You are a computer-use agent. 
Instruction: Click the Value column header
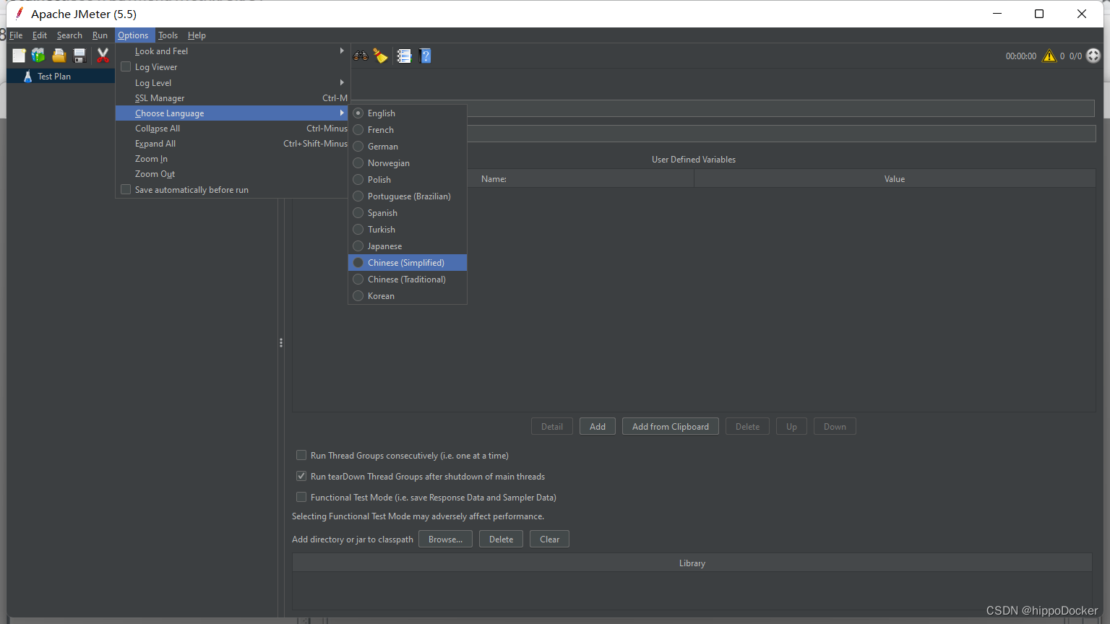(895, 179)
